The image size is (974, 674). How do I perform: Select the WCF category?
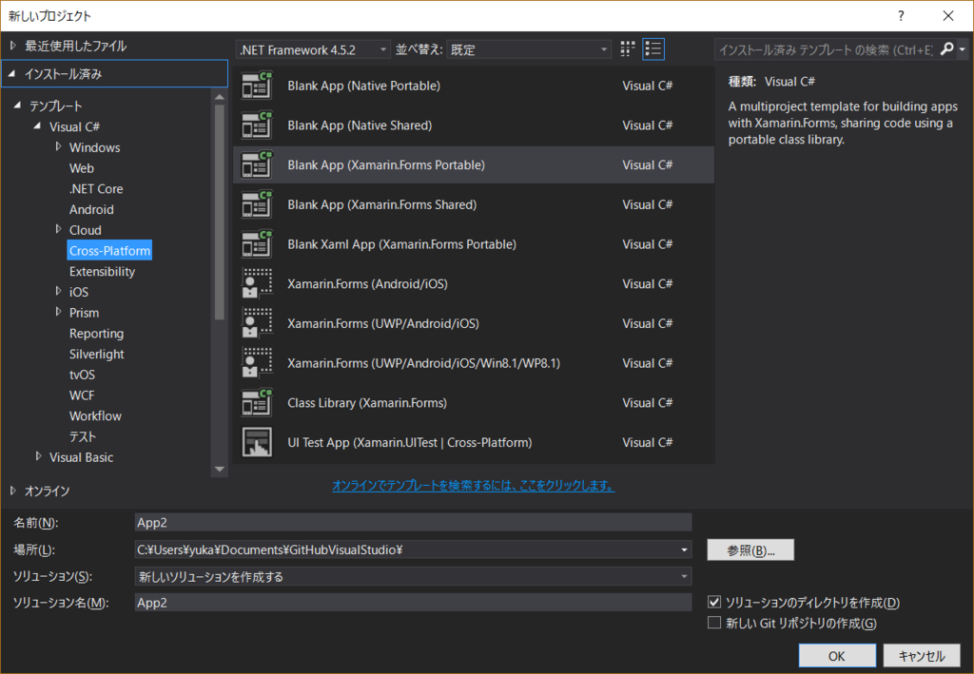pyautogui.click(x=82, y=395)
